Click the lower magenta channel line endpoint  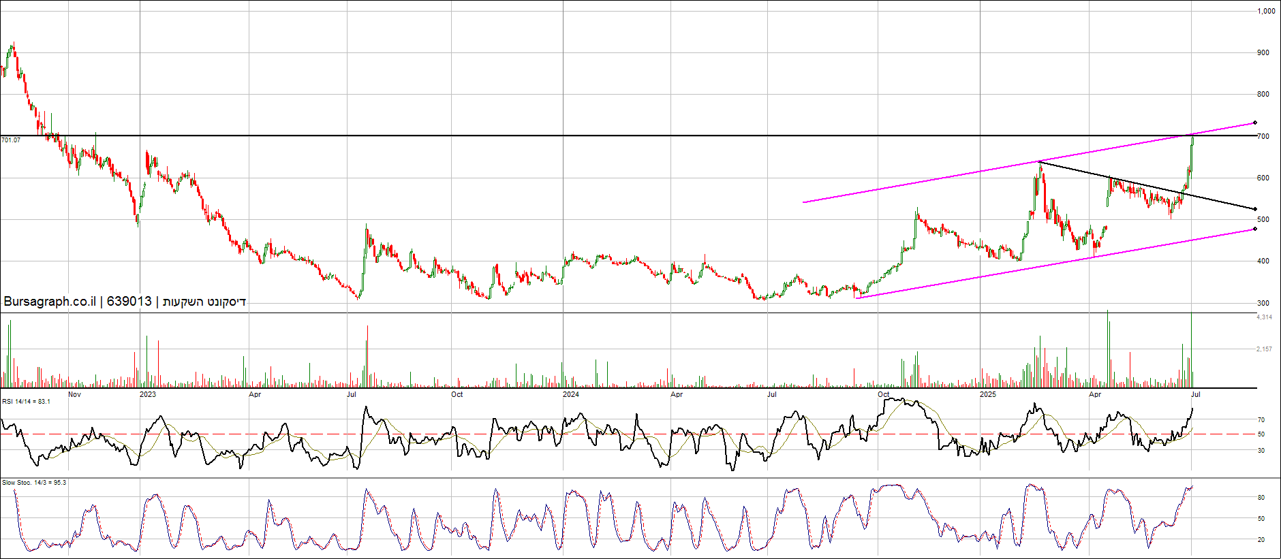click(x=1254, y=229)
